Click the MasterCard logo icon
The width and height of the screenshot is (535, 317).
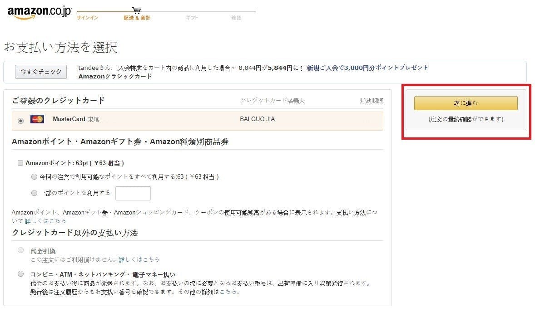tap(37, 119)
